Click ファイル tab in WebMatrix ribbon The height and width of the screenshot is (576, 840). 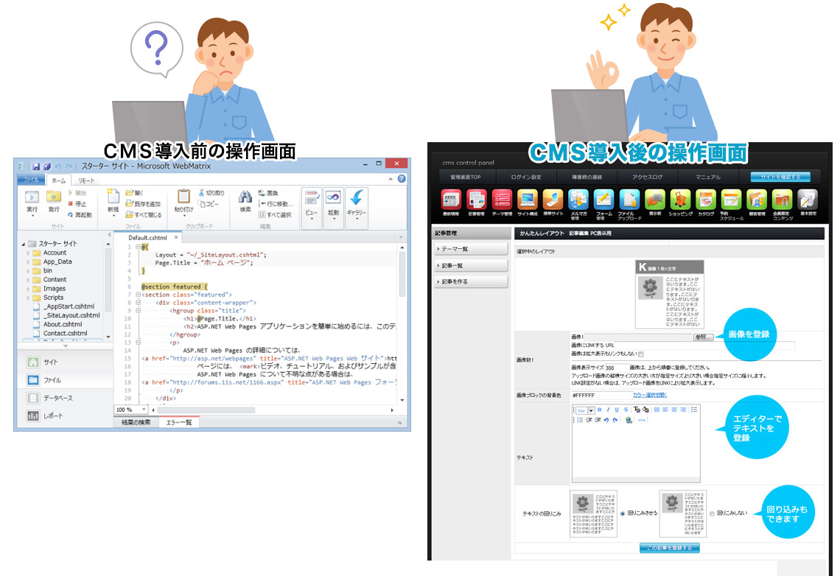click(31, 180)
